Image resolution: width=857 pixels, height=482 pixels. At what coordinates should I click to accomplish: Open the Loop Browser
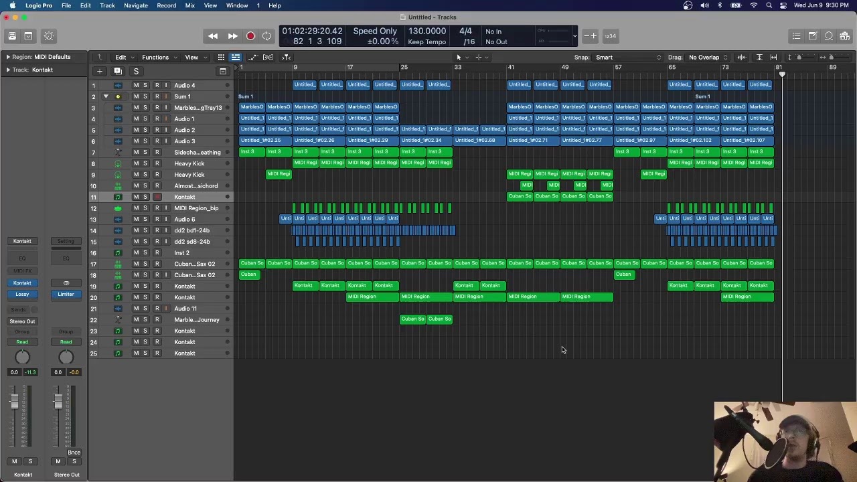tap(829, 36)
